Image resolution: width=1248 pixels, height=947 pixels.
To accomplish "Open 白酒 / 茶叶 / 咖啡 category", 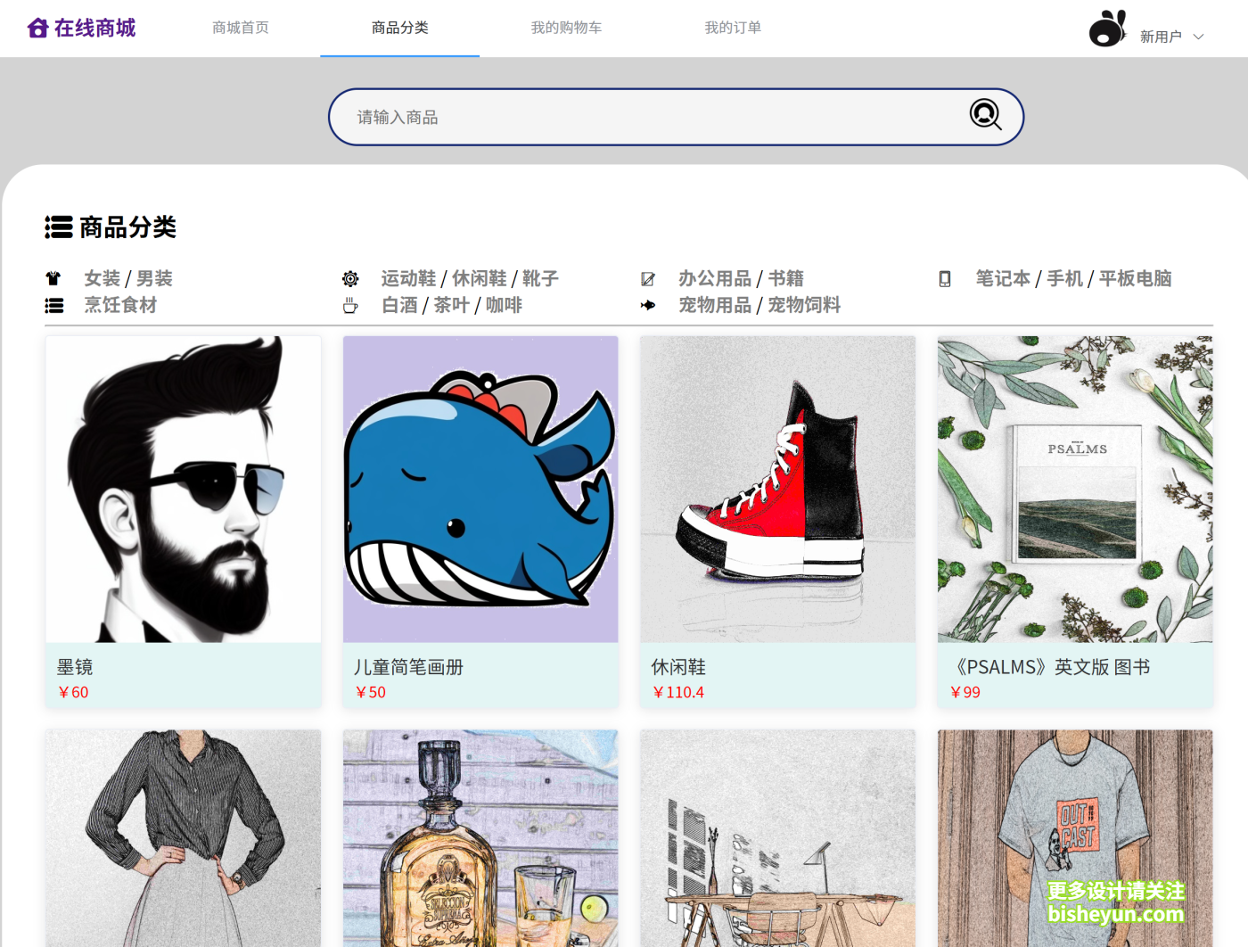I will click(452, 306).
